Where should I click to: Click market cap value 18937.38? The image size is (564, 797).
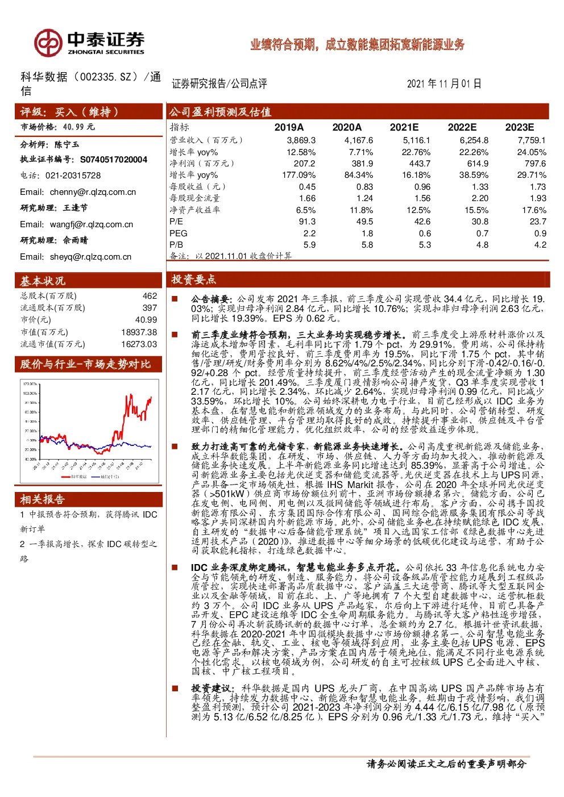[x=139, y=332]
